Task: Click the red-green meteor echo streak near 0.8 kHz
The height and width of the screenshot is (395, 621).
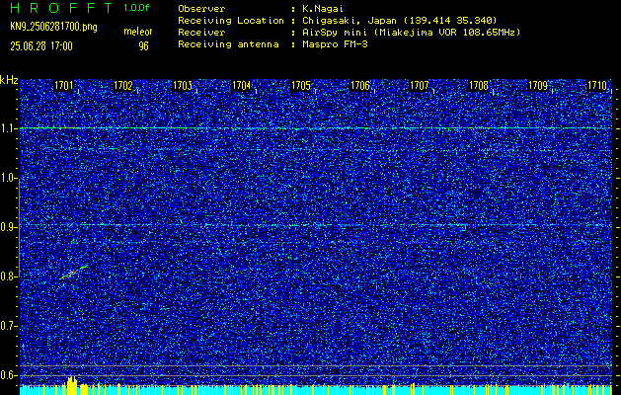Action: click(73, 273)
